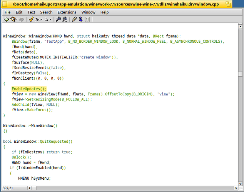Click the yellow close box in the title tab
Screen dimensions: 244x192
coord(5,4)
